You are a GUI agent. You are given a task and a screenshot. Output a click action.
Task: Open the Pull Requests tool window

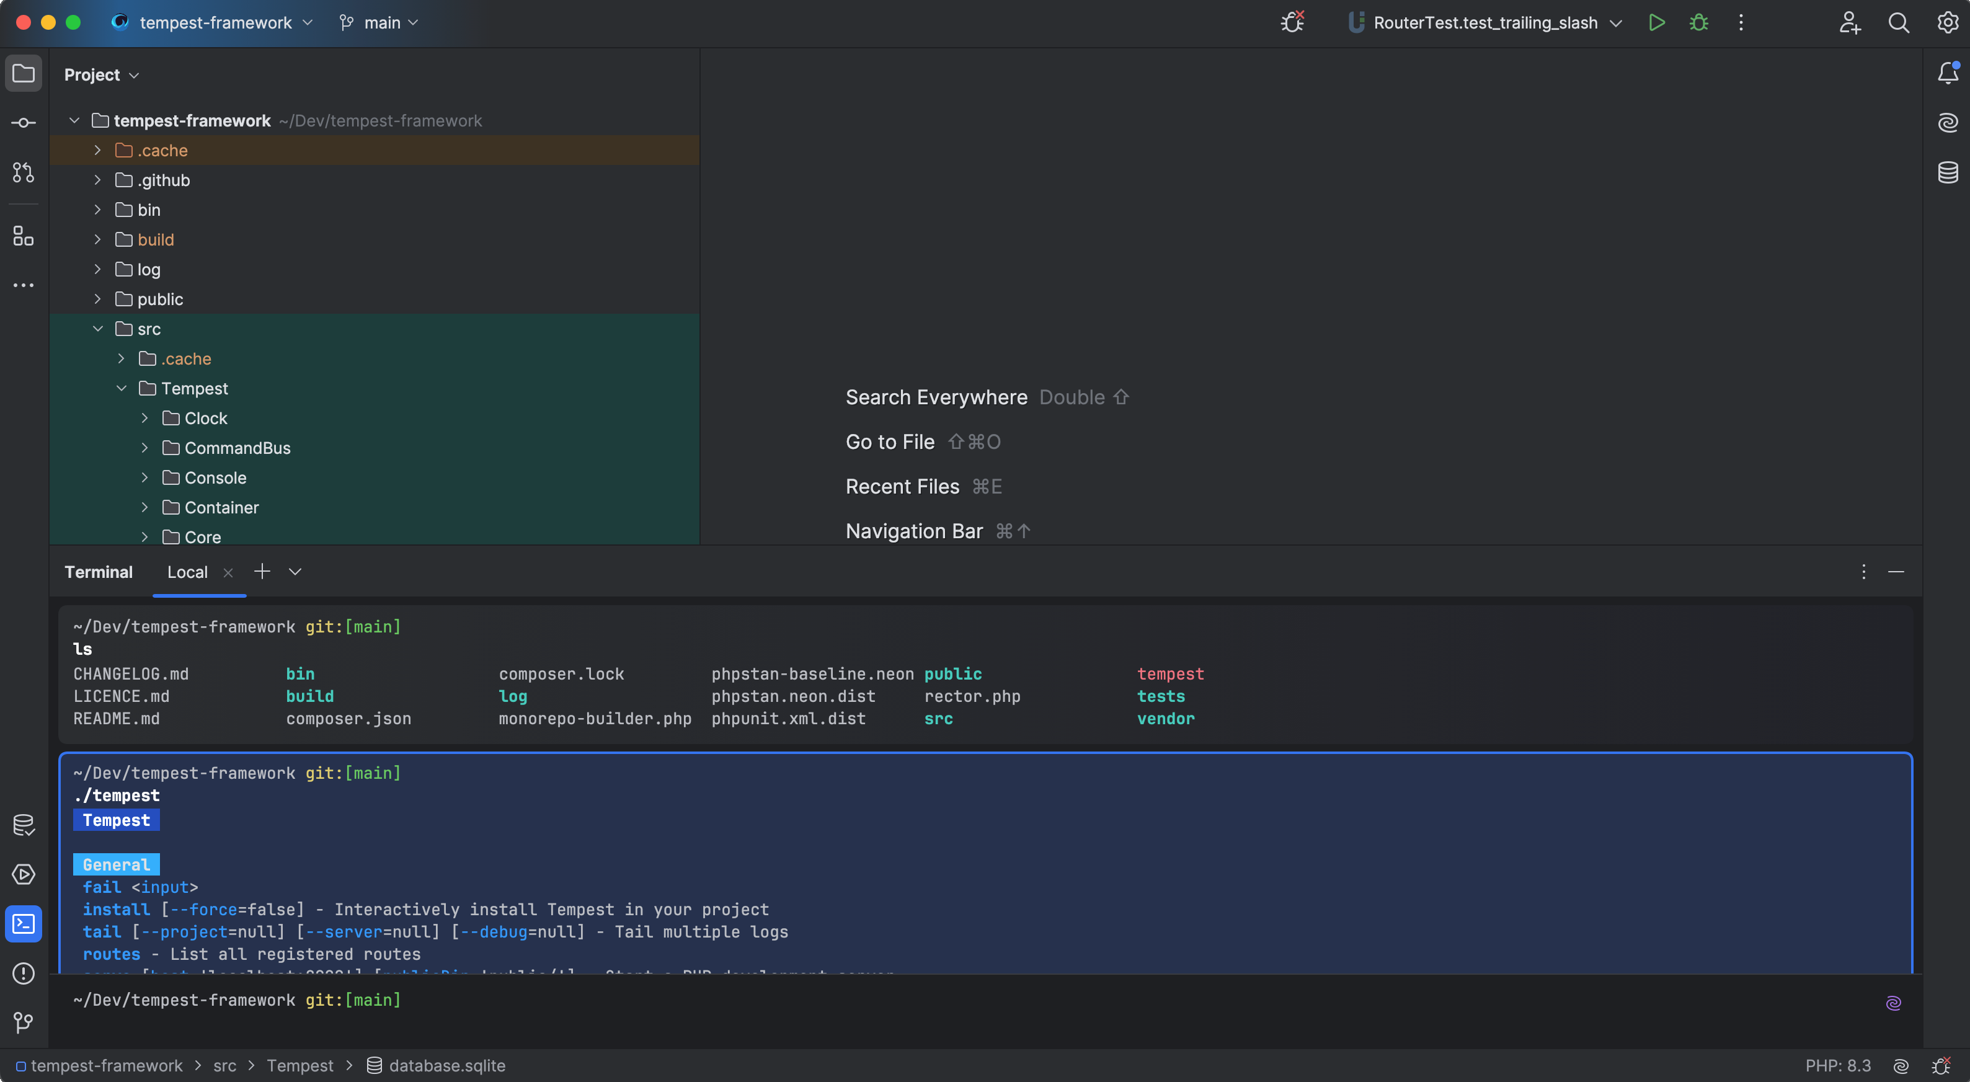[24, 173]
